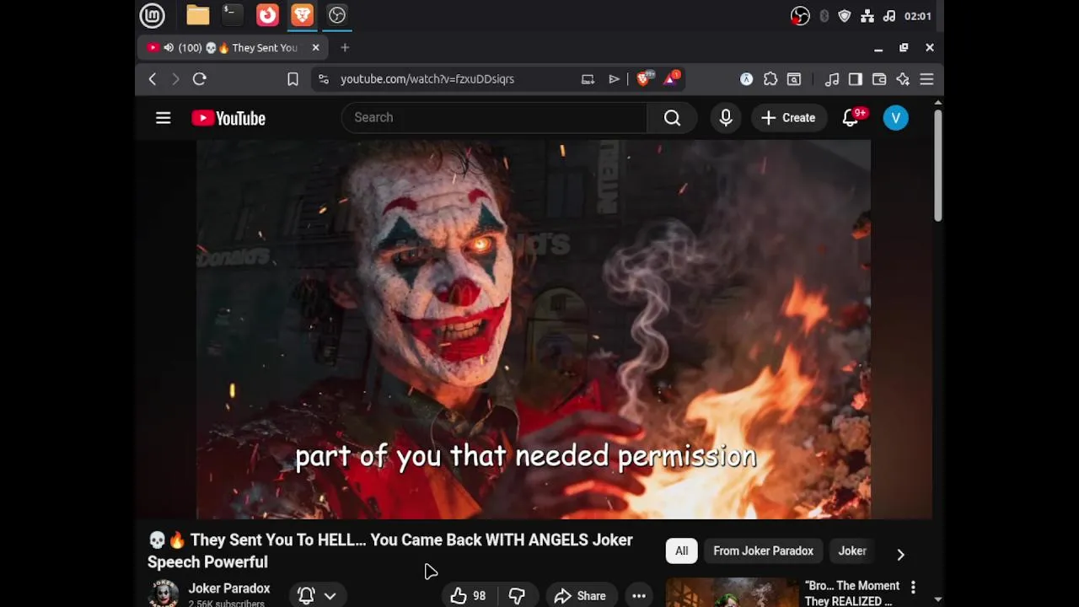The image size is (1079, 607).
Task: Click the scrollbar down arrow
Action: pos(937,600)
